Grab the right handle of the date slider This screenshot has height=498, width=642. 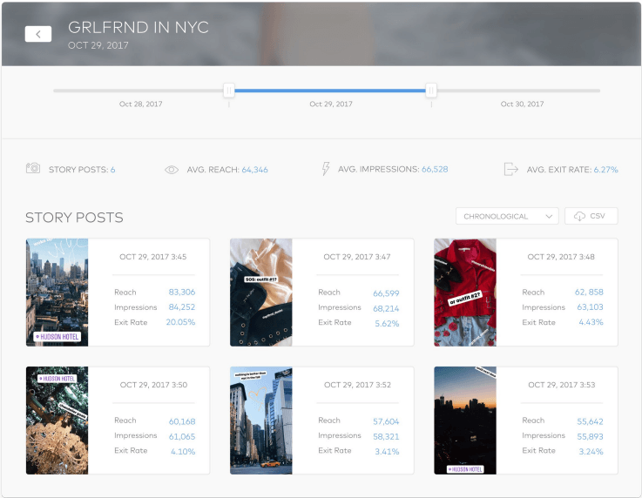point(431,91)
